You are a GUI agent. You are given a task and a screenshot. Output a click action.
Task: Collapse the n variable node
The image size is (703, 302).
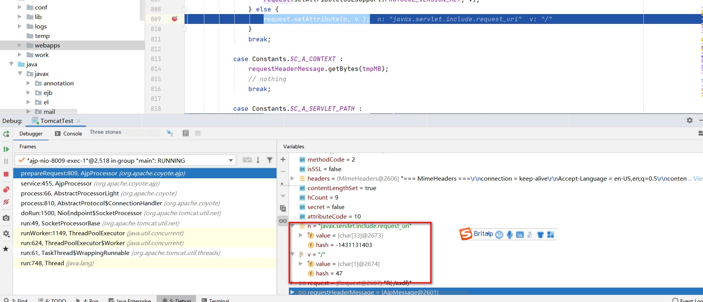click(292, 225)
